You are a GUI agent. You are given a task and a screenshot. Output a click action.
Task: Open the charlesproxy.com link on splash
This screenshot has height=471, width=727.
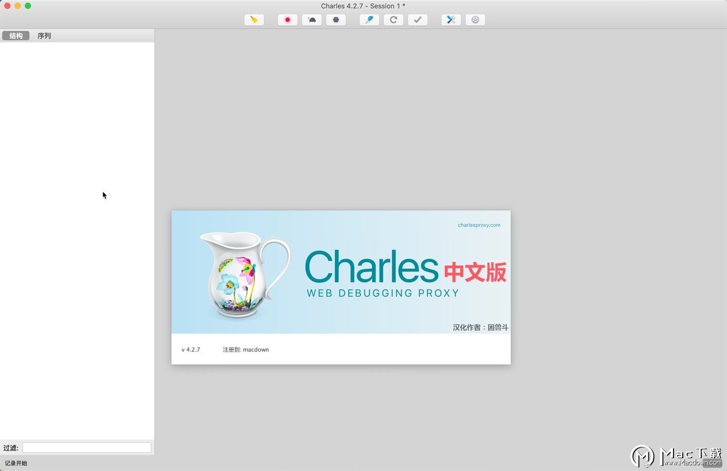click(479, 225)
